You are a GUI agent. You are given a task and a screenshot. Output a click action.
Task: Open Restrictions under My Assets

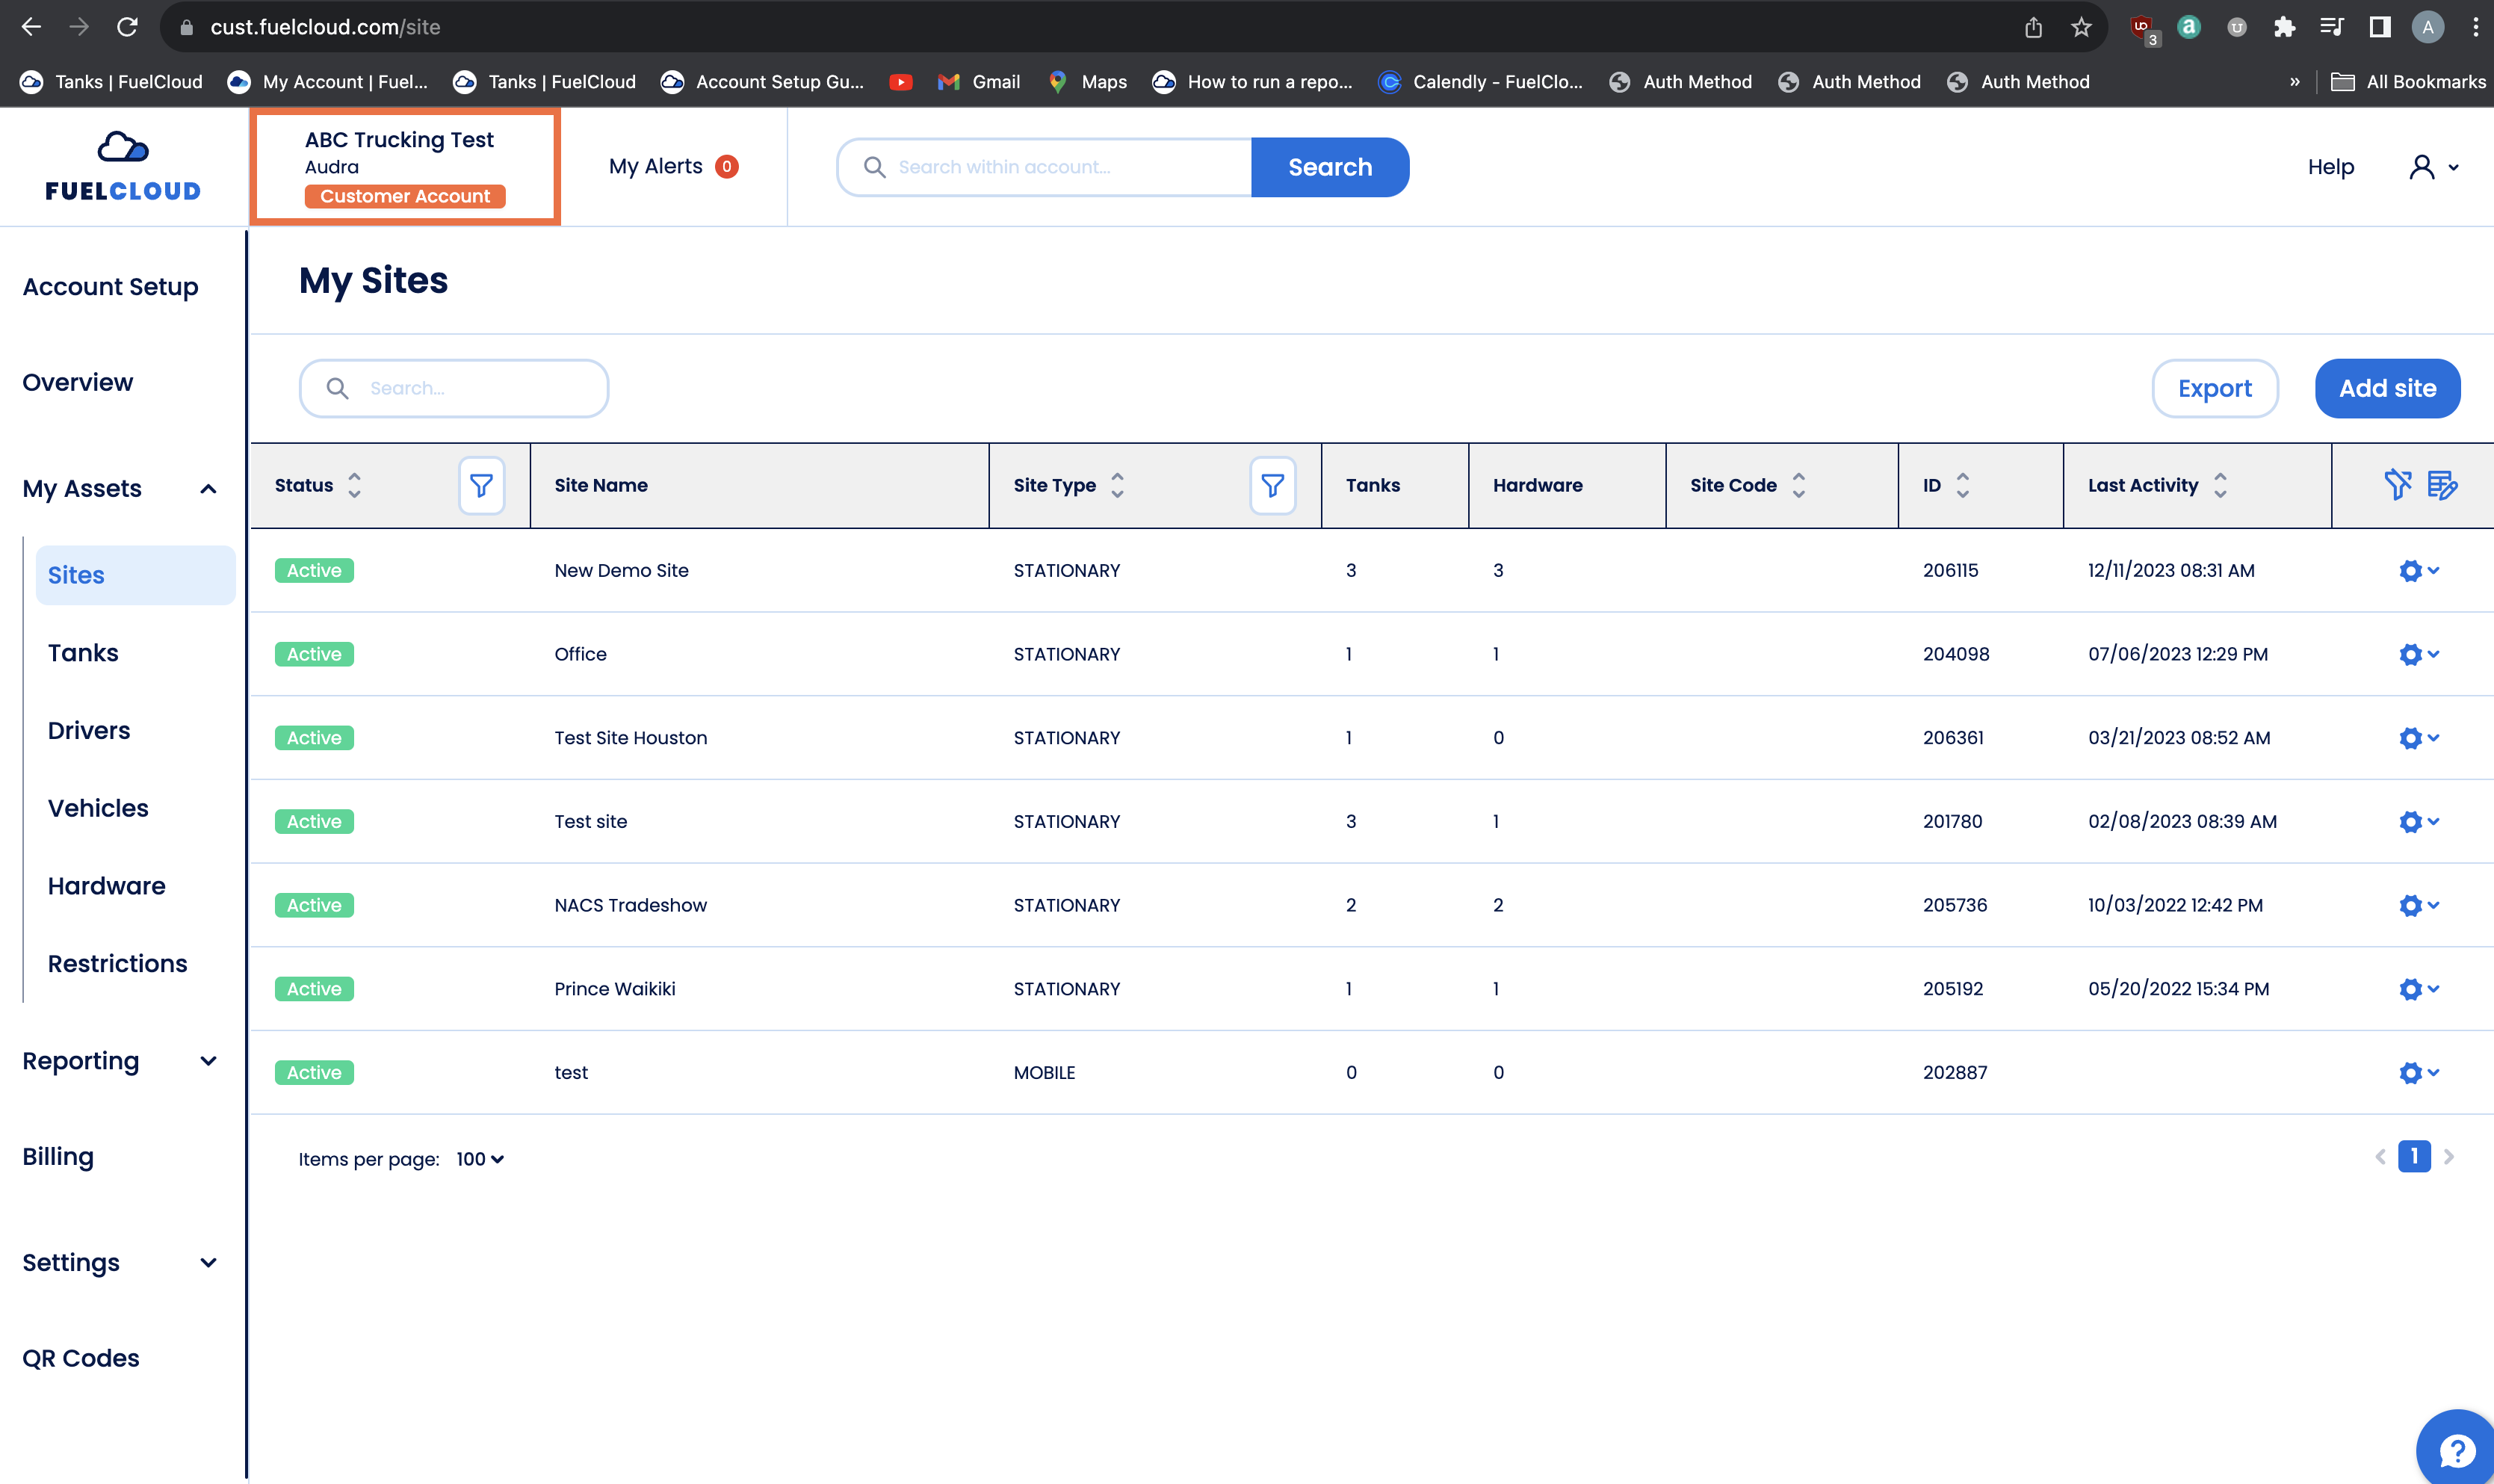point(117,964)
